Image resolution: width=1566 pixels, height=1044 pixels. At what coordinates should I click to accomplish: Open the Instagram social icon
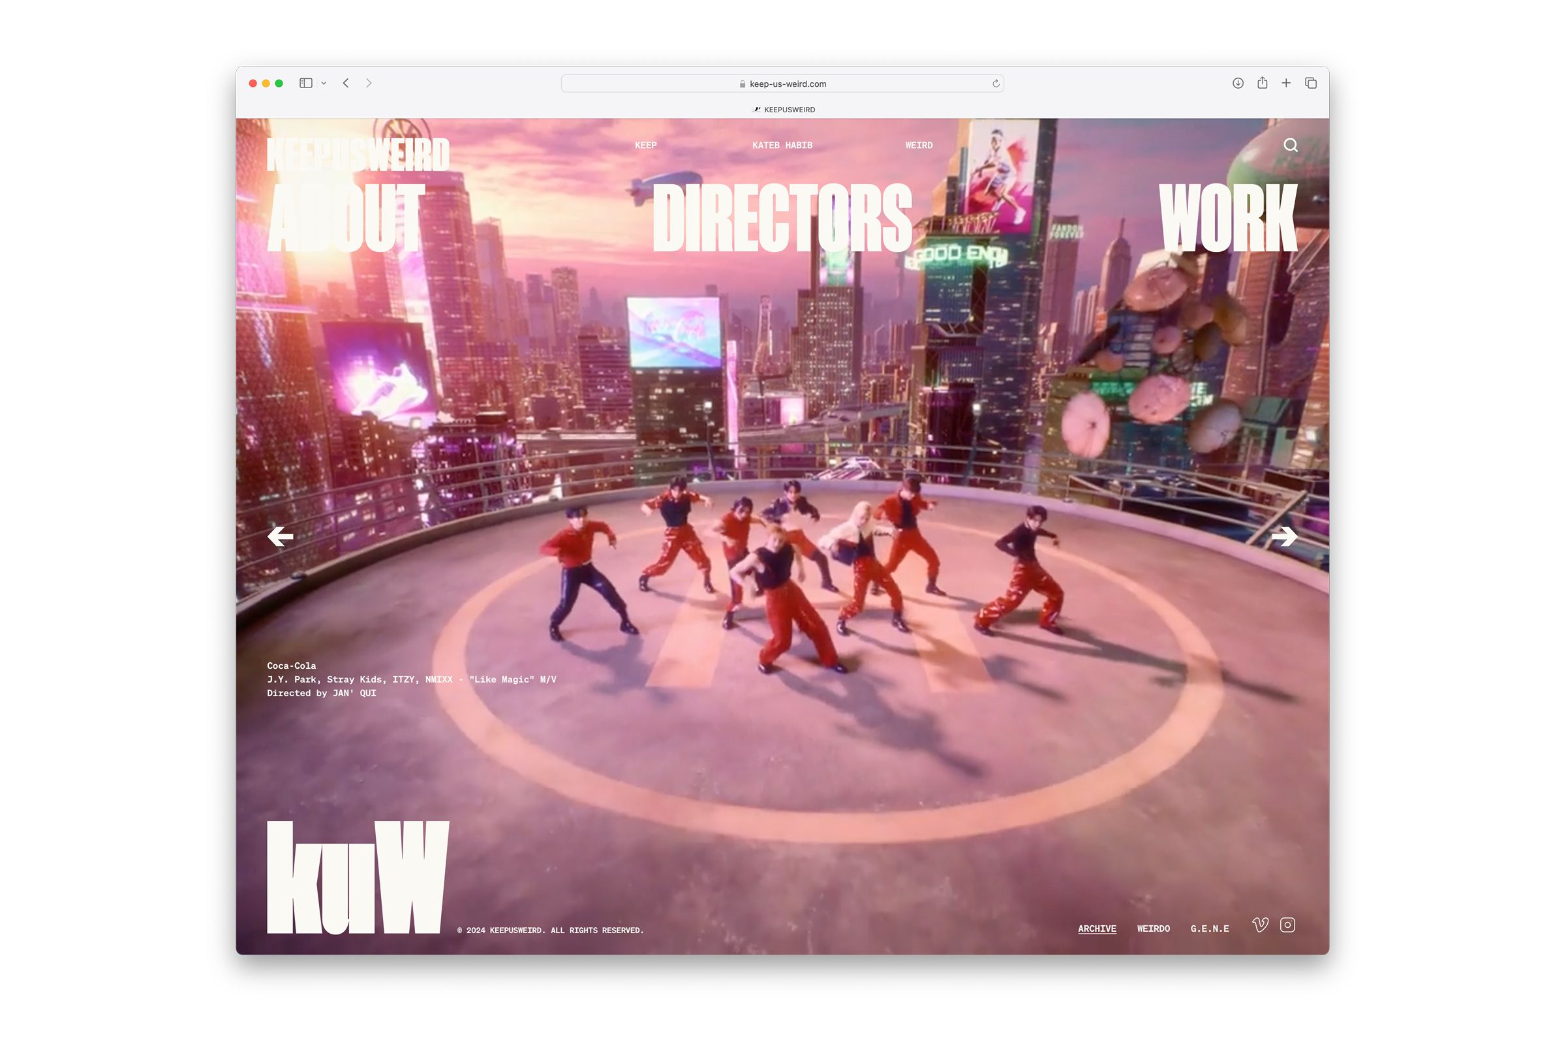pos(1287,925)
